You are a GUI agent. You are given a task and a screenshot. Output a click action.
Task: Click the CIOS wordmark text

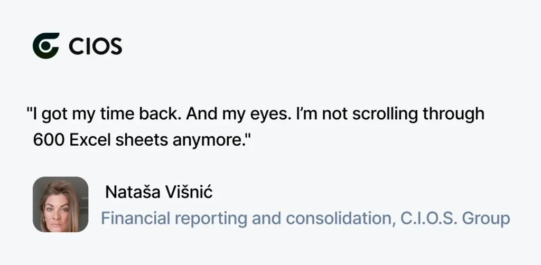pos(96,46)
